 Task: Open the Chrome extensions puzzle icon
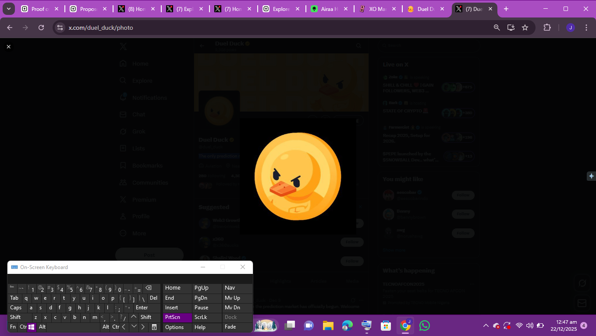tap(547, 28)
